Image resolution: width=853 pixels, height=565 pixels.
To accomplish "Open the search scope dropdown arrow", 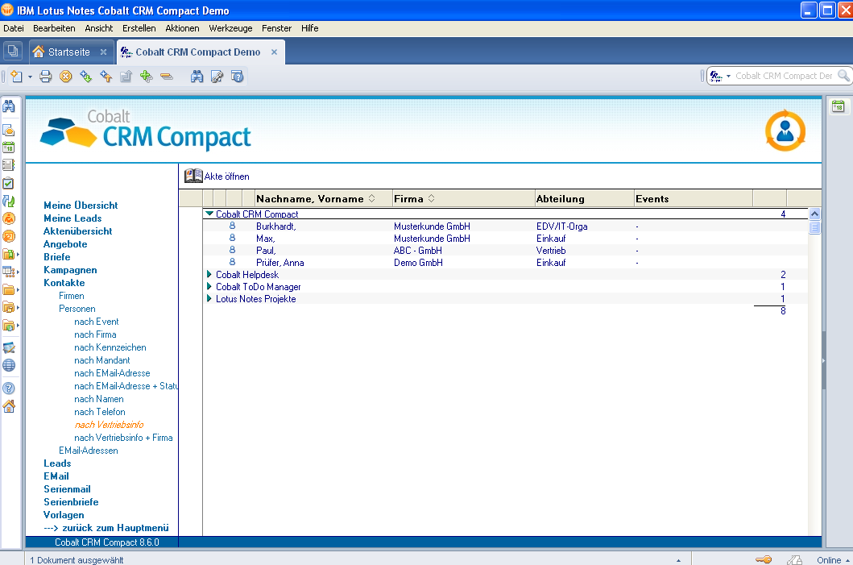I will coord(728,76).
